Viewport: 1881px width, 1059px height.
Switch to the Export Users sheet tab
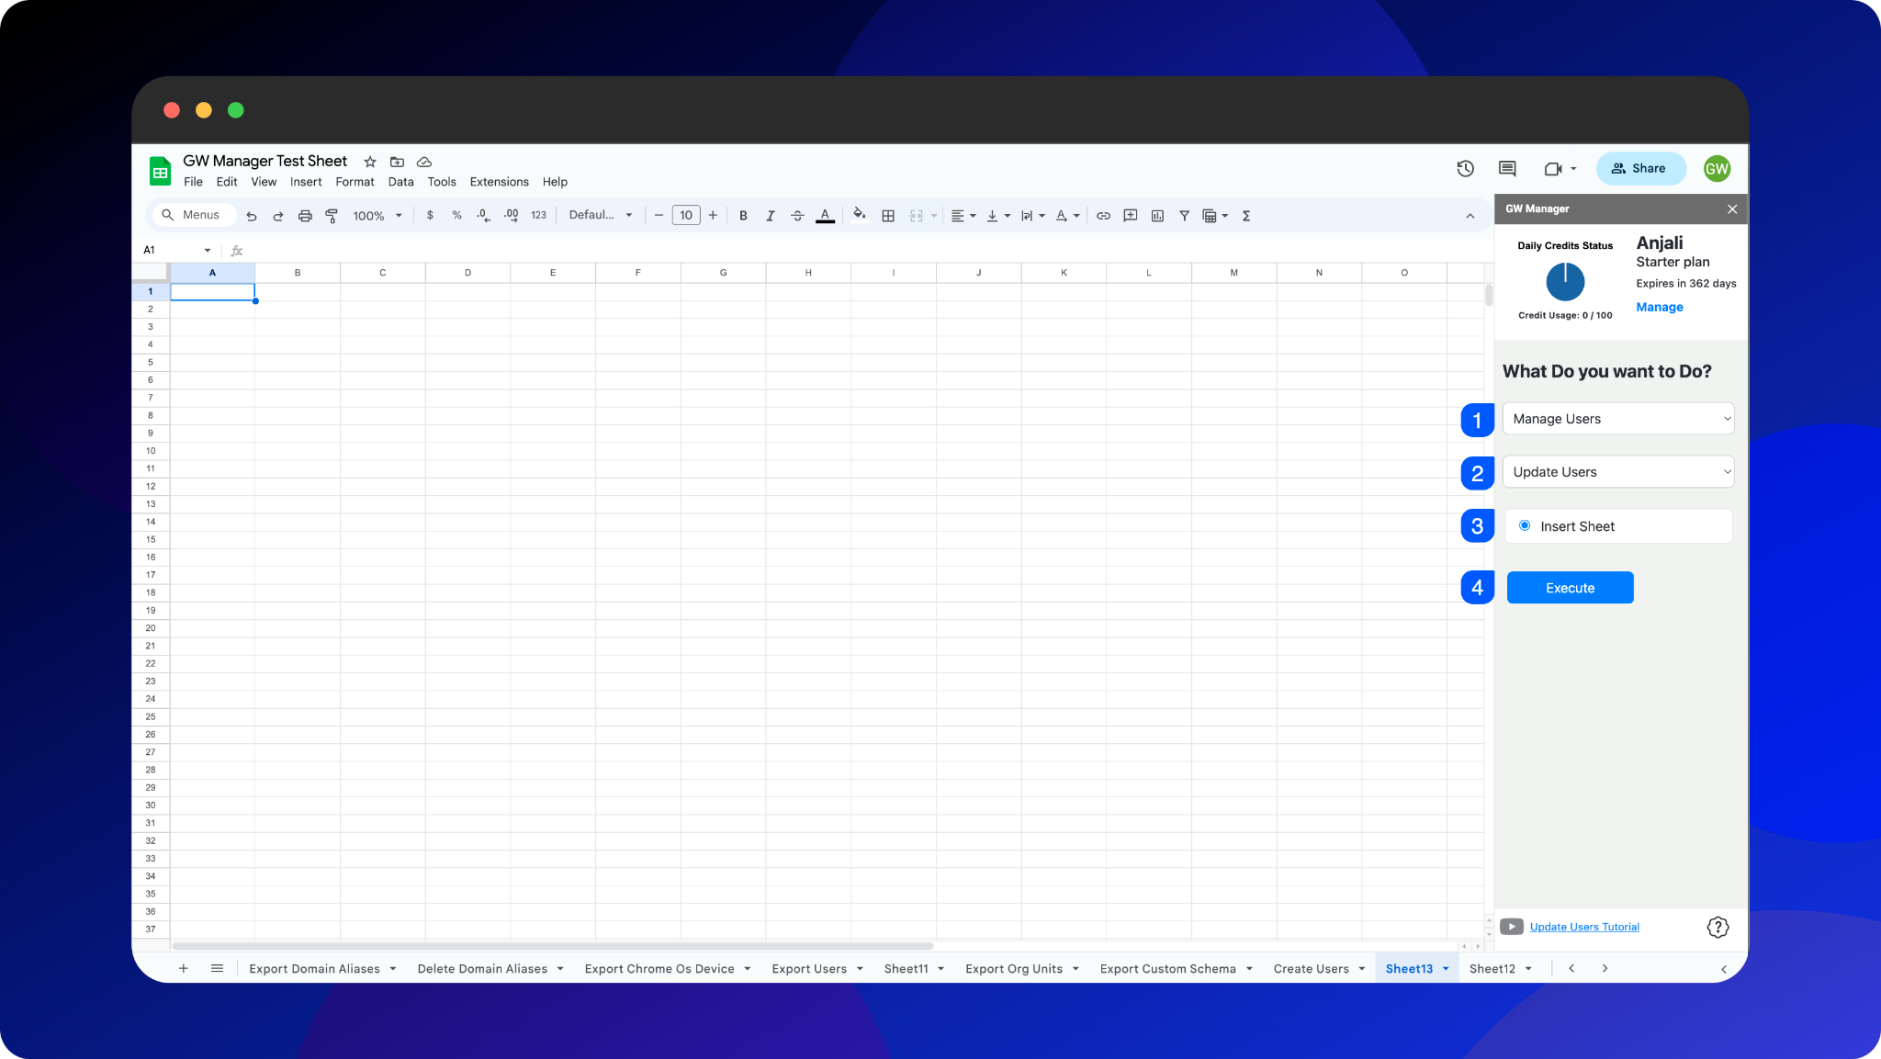(809, 968)
